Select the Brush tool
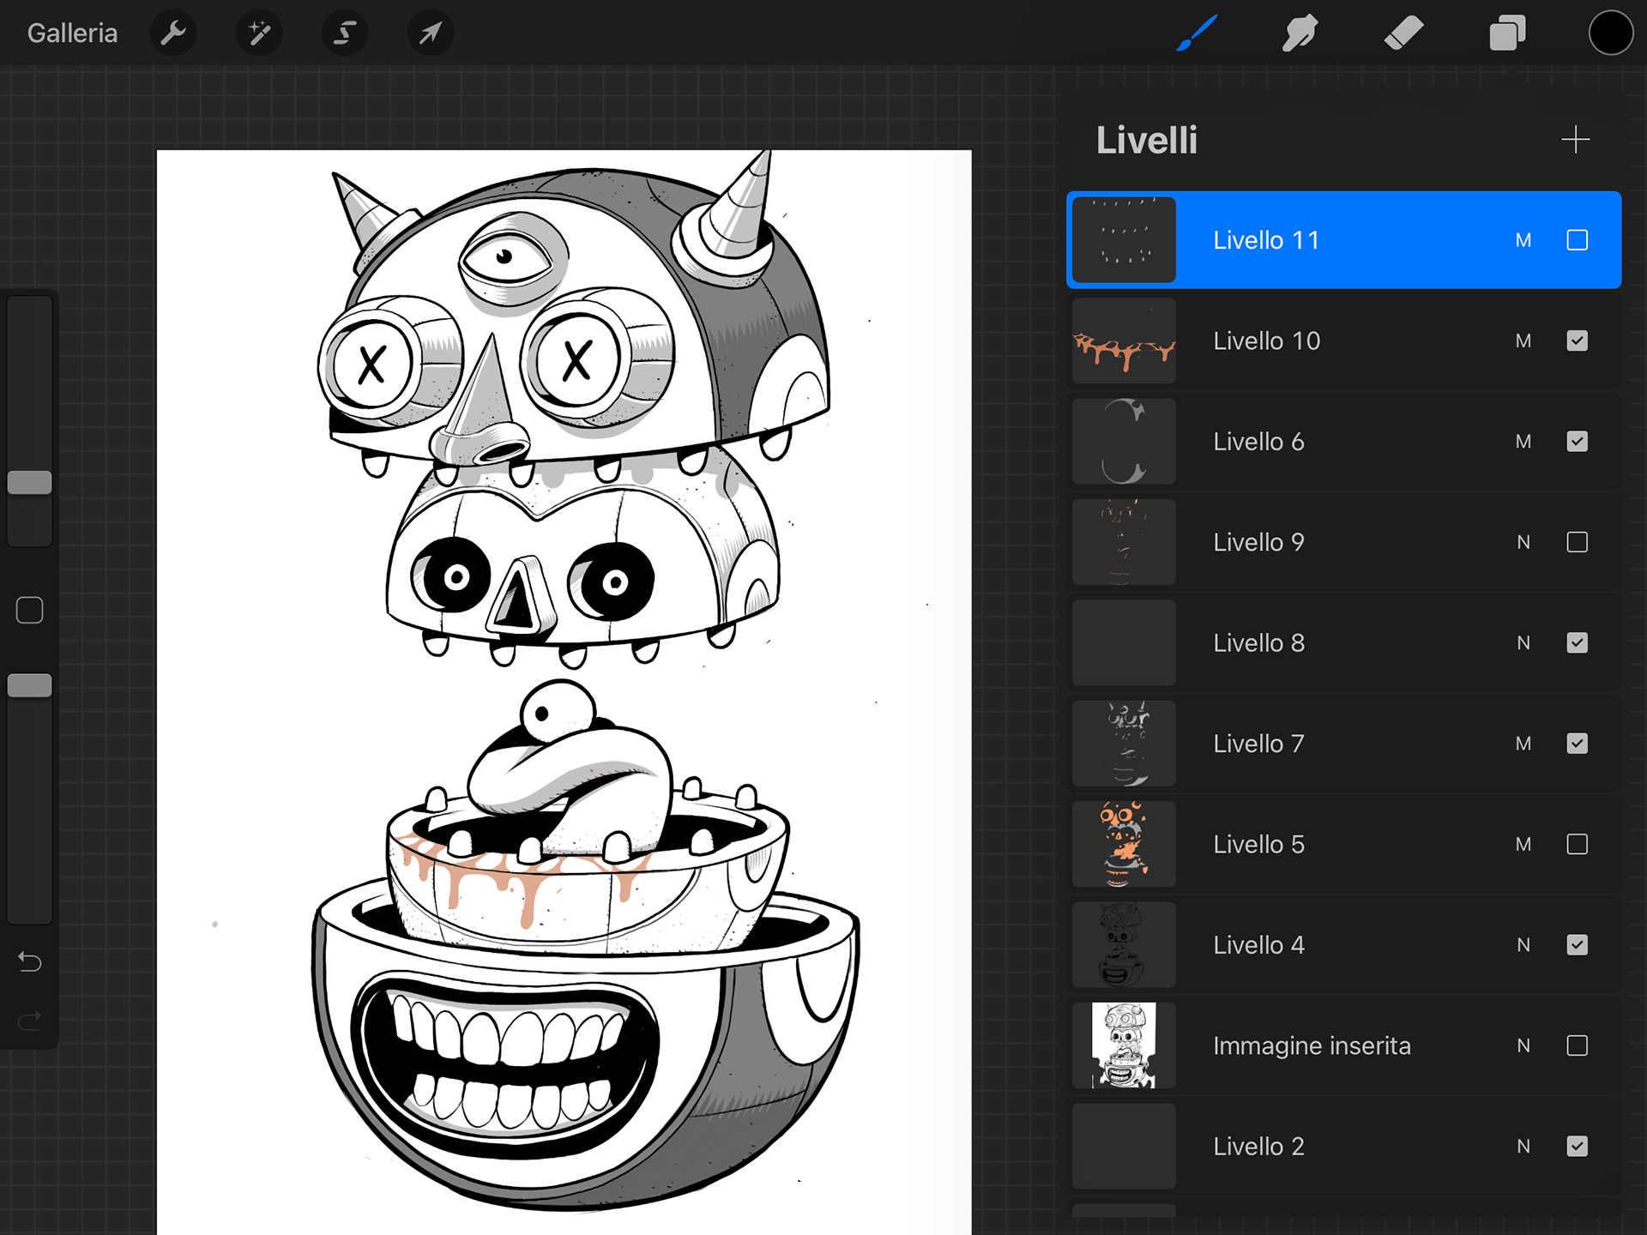 pyautogui.click(x=1197, y=33)
